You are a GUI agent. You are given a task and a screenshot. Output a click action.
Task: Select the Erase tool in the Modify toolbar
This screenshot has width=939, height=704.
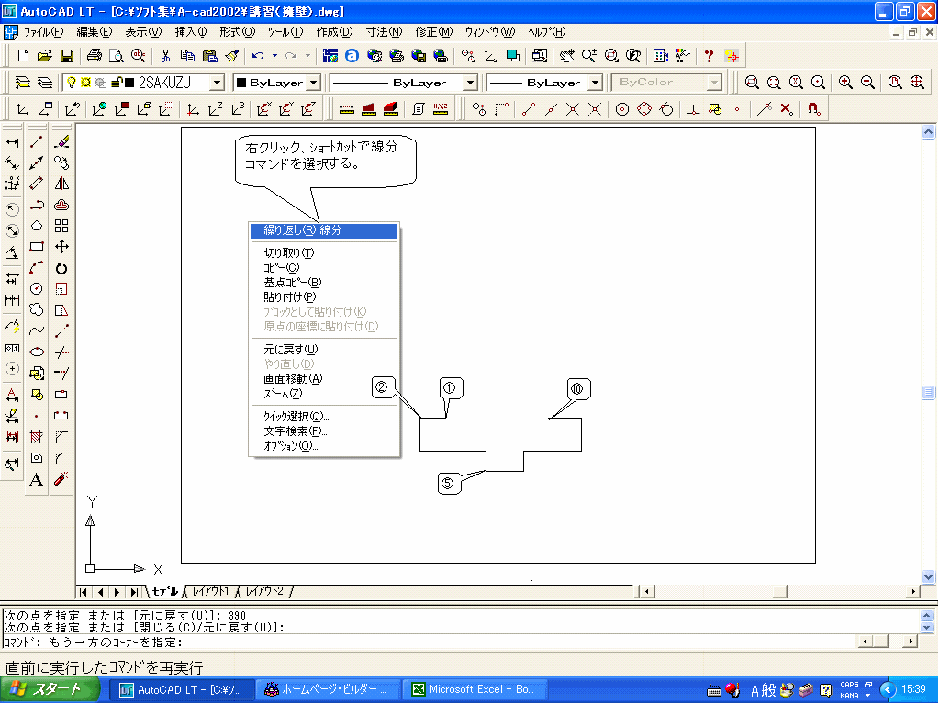point(61,142)
